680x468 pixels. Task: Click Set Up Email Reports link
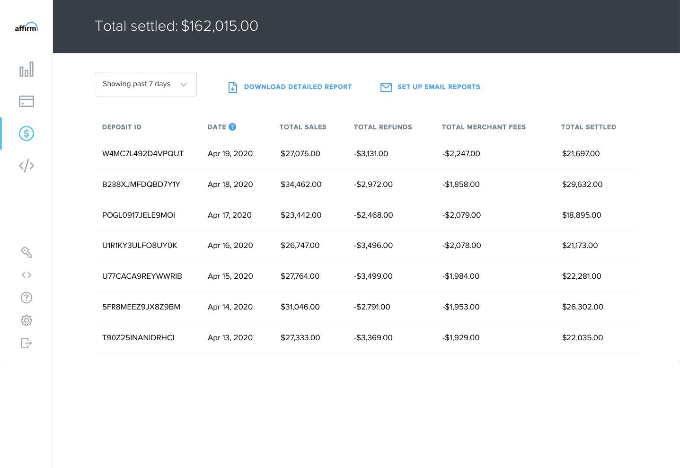point(439,87)
